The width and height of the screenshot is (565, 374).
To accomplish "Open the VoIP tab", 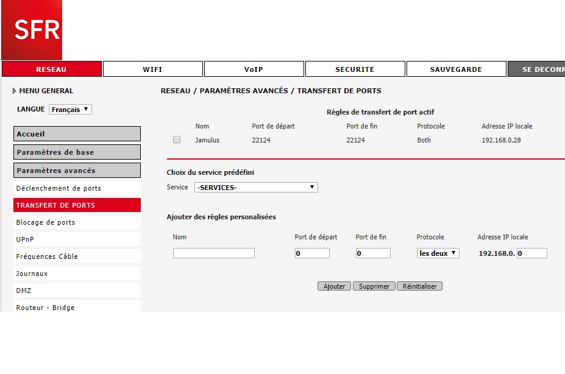I will pyautogui.click(x=254, y=69).
